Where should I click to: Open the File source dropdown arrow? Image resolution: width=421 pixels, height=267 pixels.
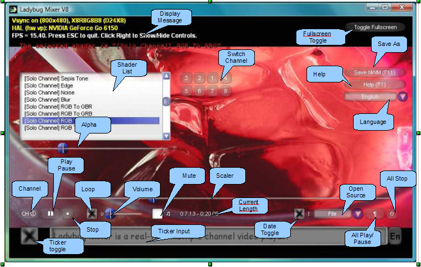tap(358, 214)
